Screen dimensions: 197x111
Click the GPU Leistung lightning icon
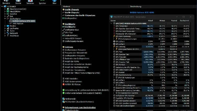pos(114,46)
